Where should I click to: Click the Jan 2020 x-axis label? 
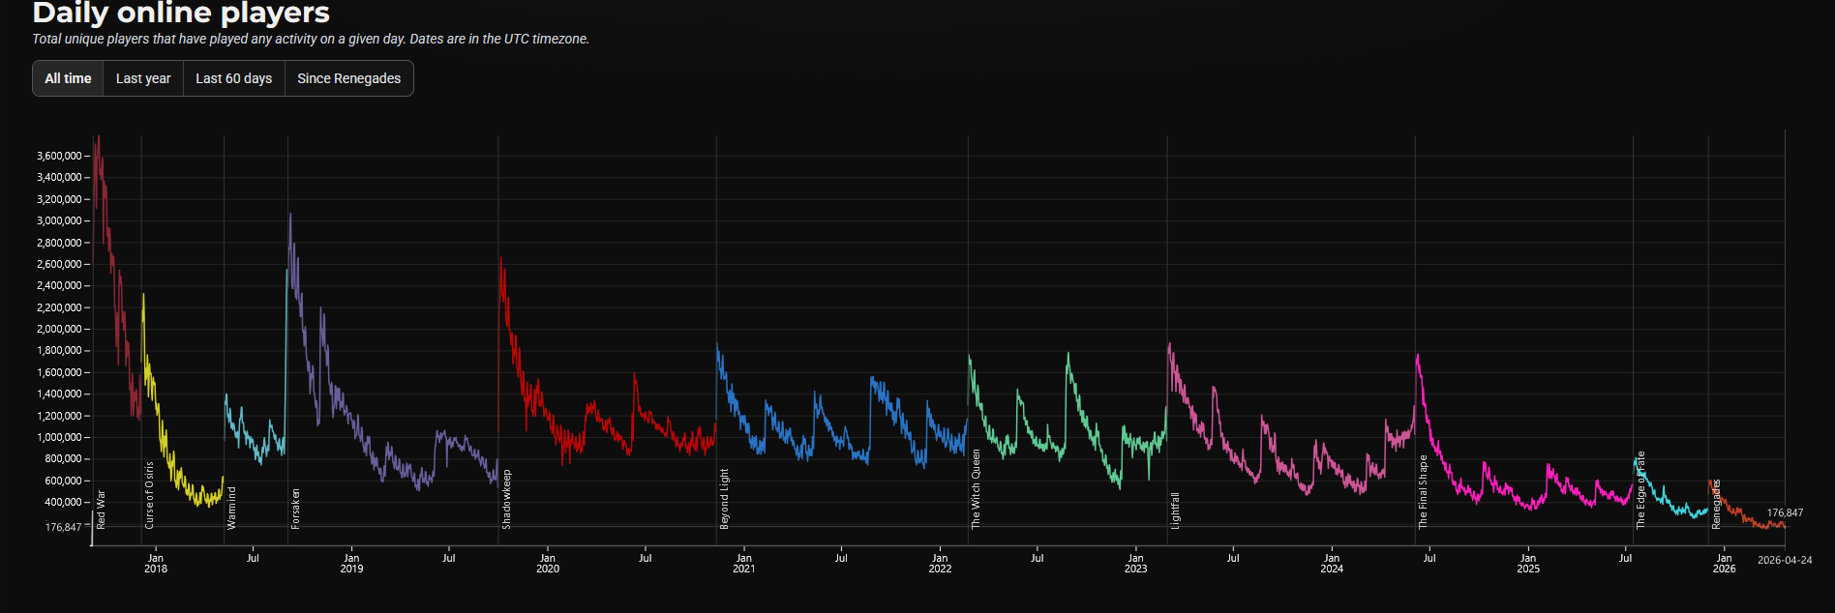tap(548, 563)
